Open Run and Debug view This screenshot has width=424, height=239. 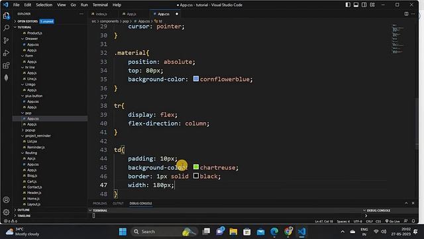coord(6,53)
